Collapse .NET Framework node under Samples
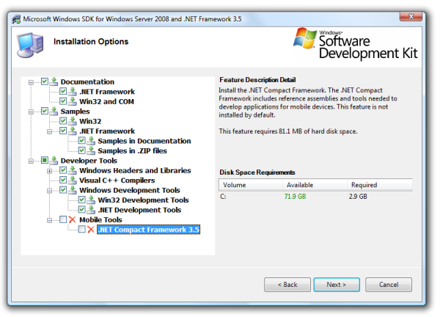 pyautogui.click(x=49, y=131)
